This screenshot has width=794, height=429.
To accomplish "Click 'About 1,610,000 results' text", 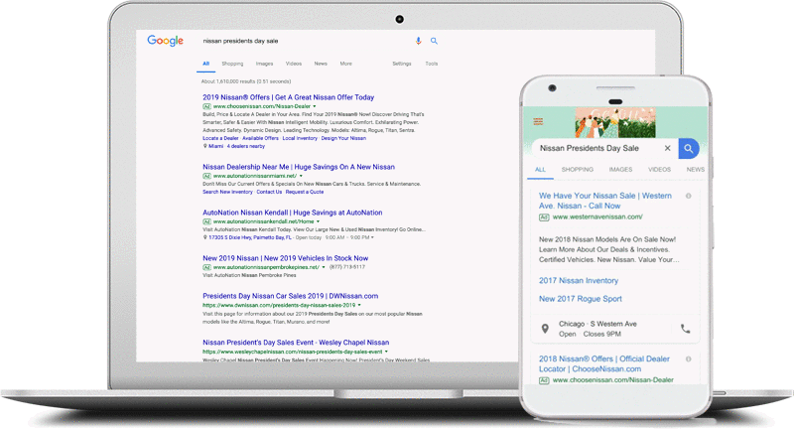I will click(x=246, y=81).
